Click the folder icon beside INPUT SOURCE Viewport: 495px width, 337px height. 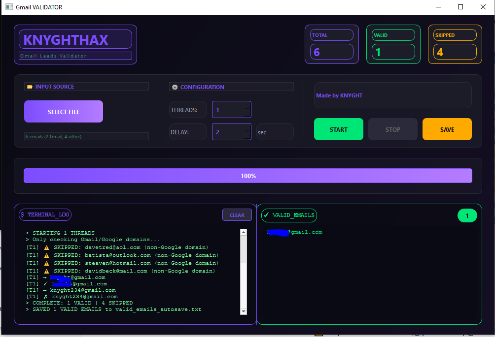pyautogui.click(x=30, y=87)
